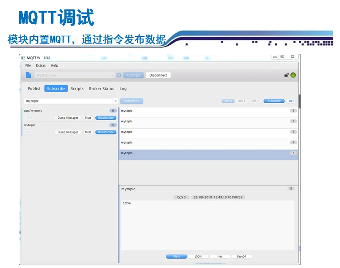Click the mytopic heading in message details
The image size is (340, 268).
click(x=128, y=189)
